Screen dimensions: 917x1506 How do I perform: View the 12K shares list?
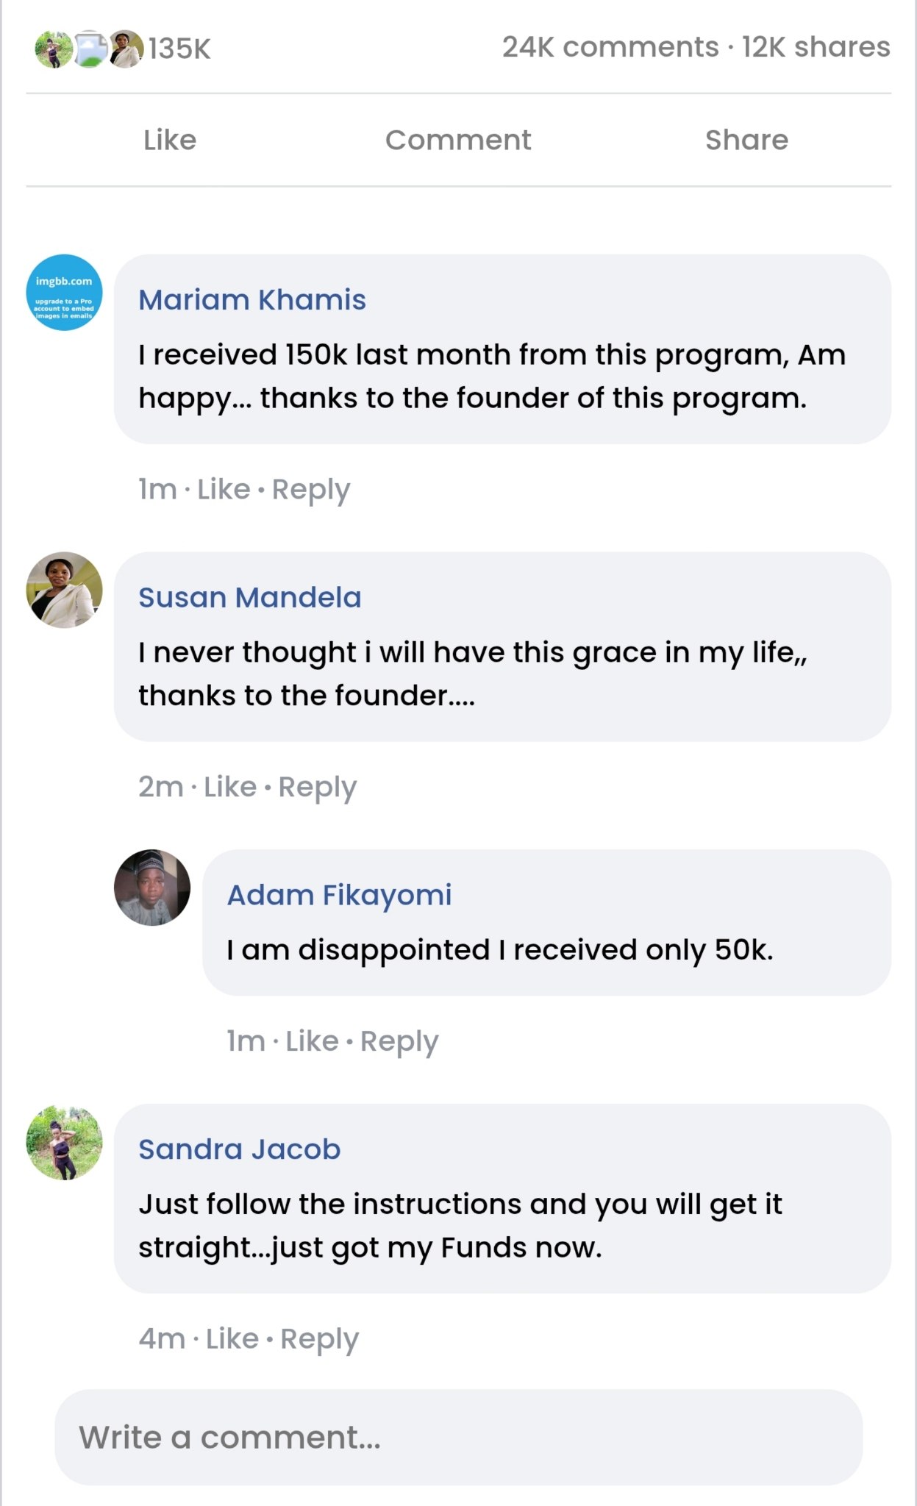pos(816,47)
